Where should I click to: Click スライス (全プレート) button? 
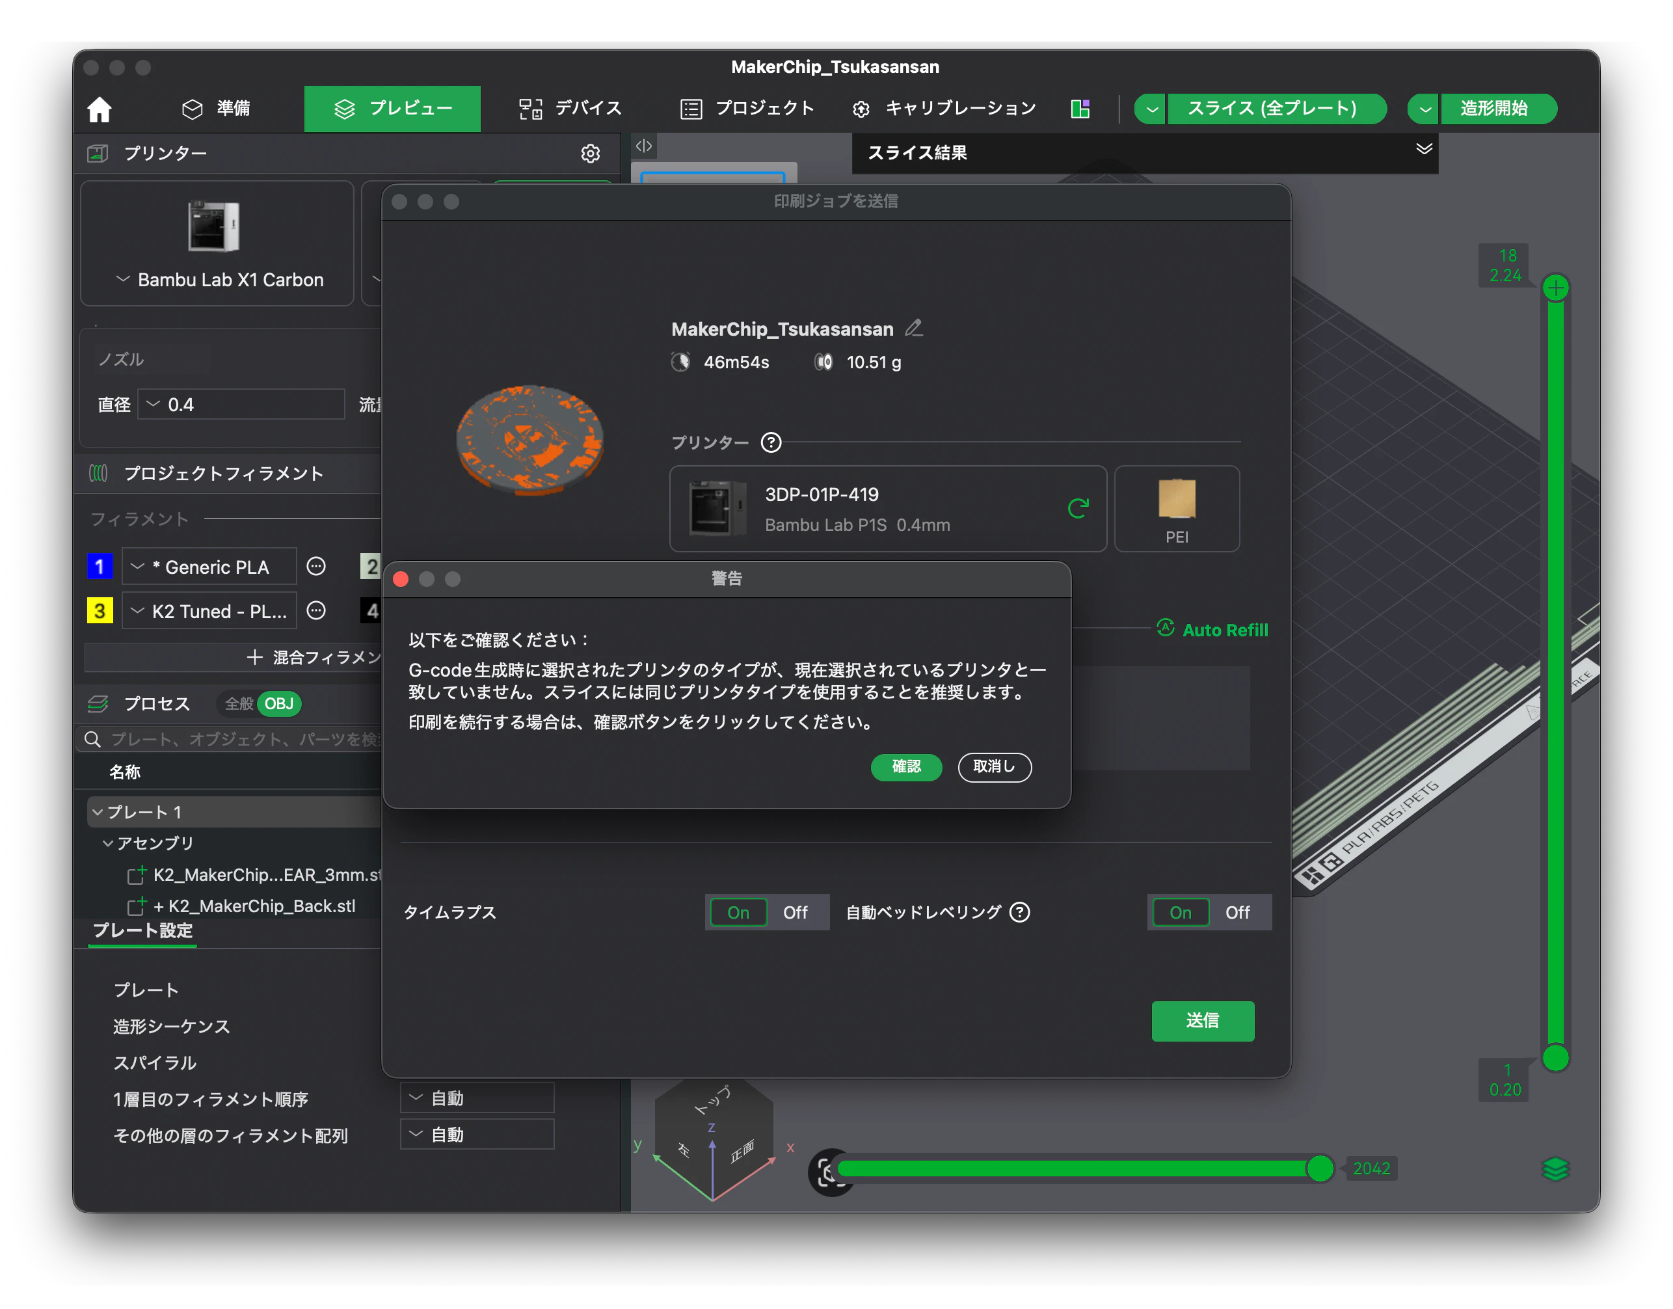[1276, 109]
